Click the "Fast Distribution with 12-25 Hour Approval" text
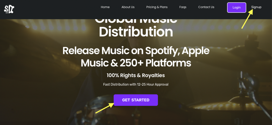Viewport: 272px width, 125px height. [x=136, y=85]
